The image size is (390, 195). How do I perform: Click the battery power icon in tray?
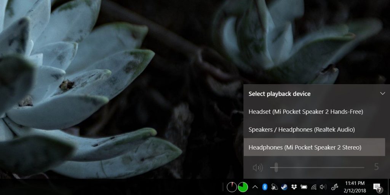[x=304, y=187]
